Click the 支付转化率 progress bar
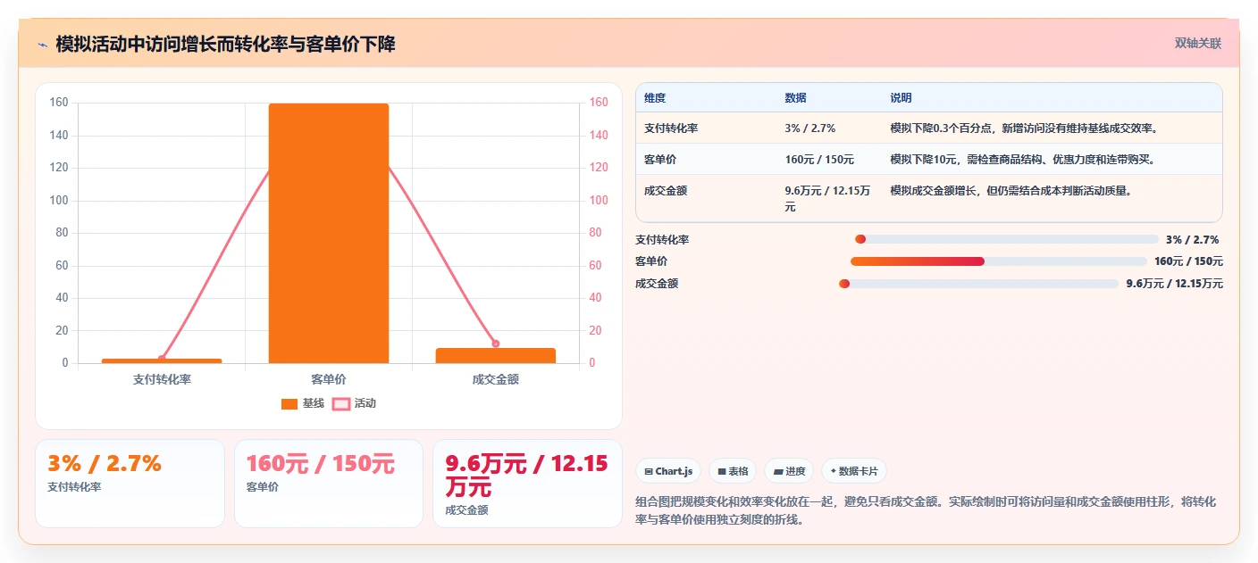 tap(1006, 239)
